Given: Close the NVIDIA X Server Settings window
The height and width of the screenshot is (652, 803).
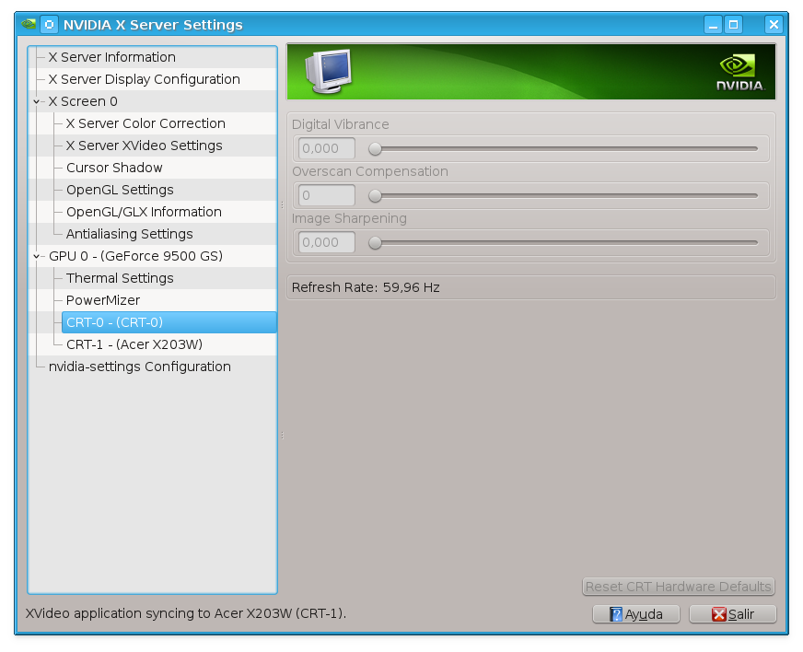Looking at the screenshot, I should click(774, 24).
